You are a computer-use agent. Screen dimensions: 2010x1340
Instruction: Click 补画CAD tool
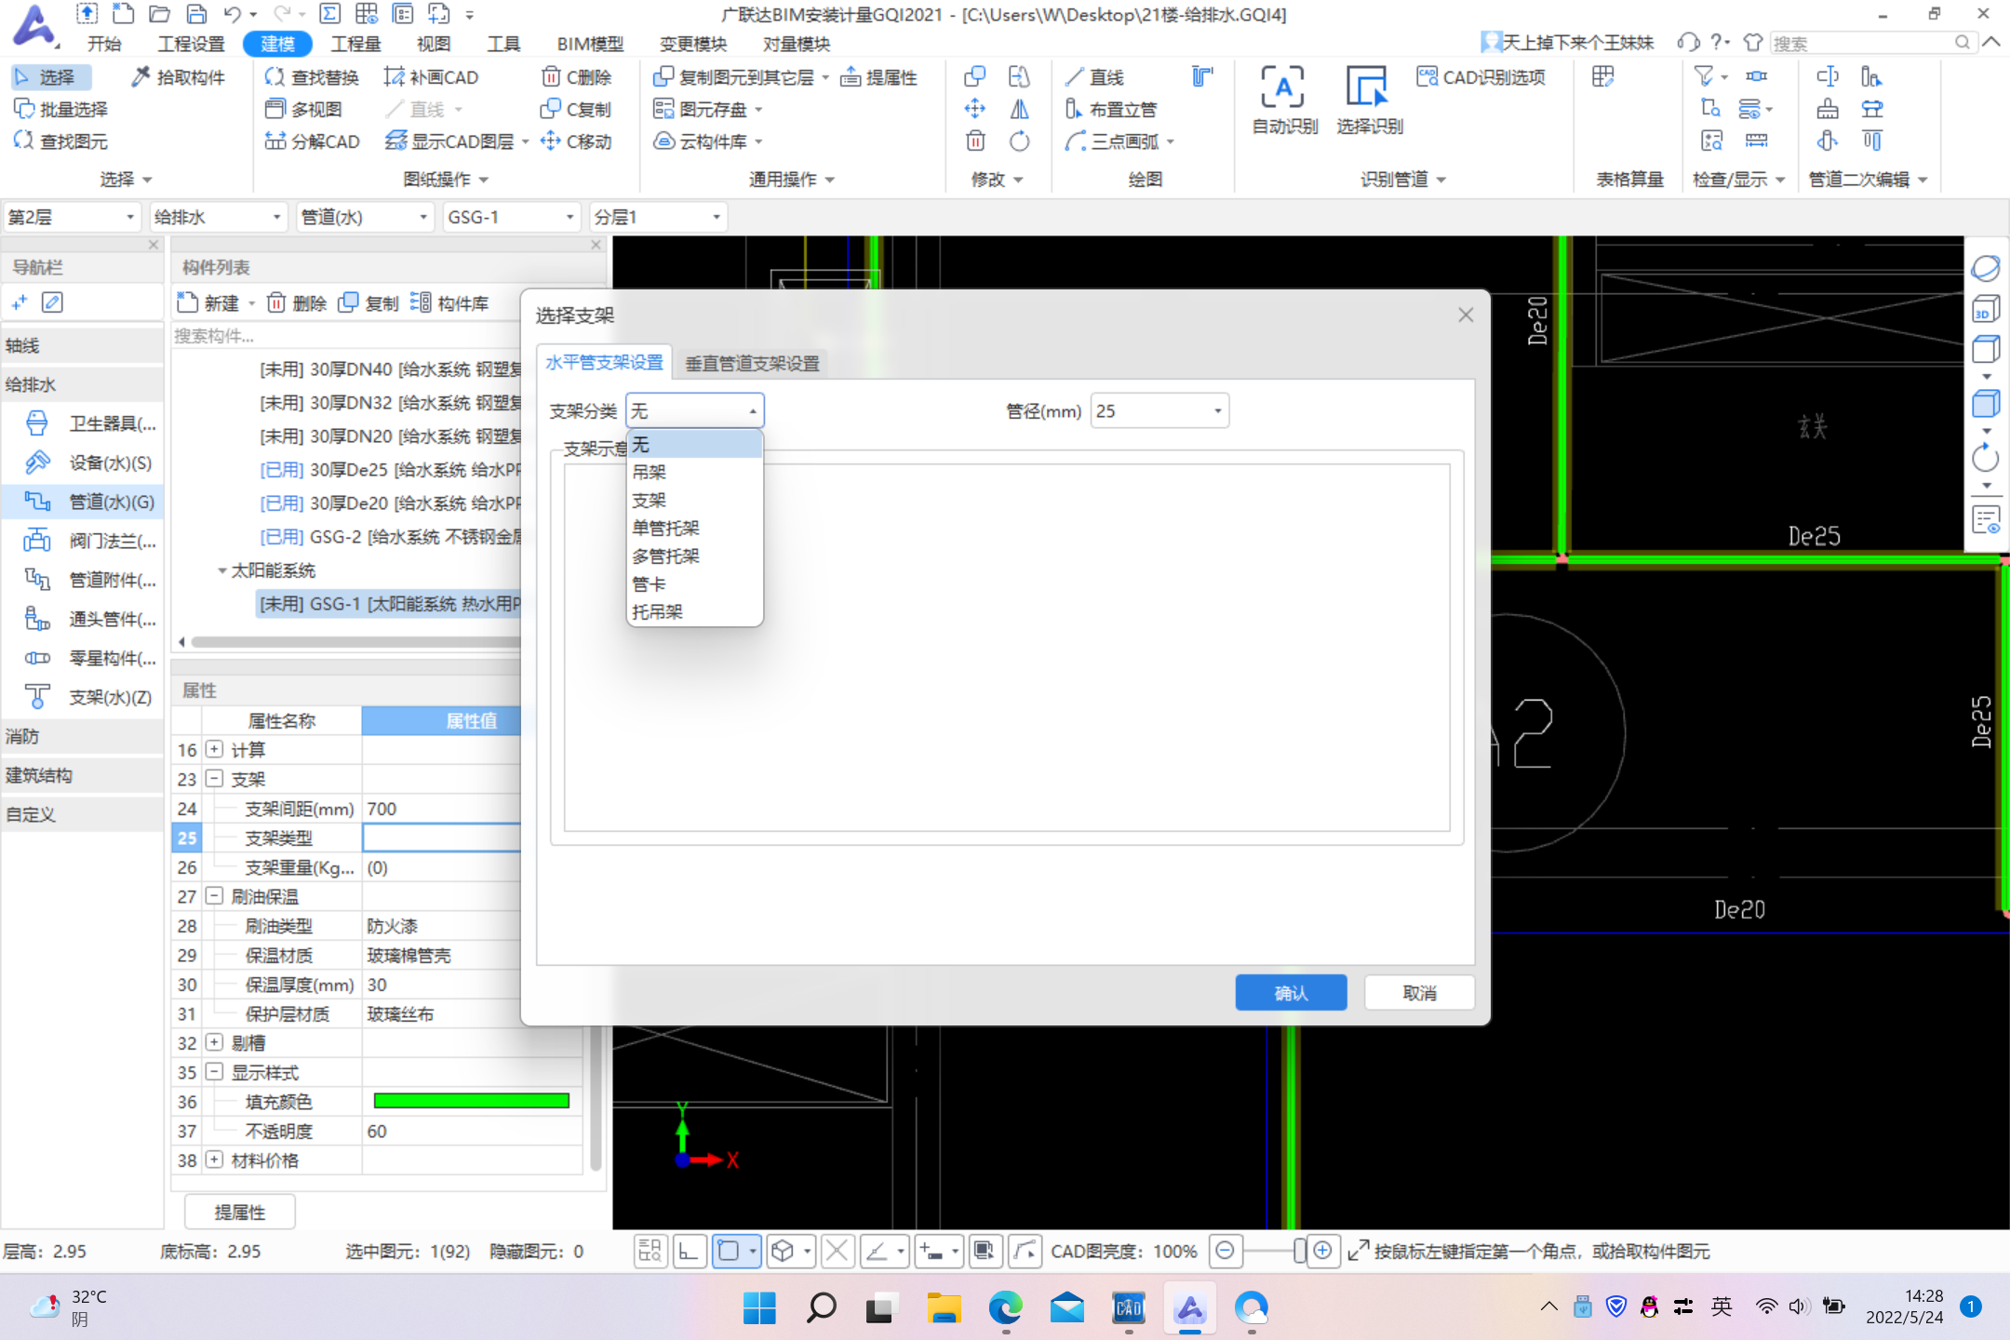click(431, 77)
